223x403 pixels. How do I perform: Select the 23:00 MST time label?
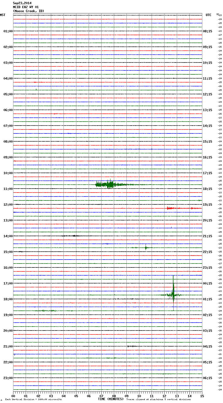tap(8, 378)
